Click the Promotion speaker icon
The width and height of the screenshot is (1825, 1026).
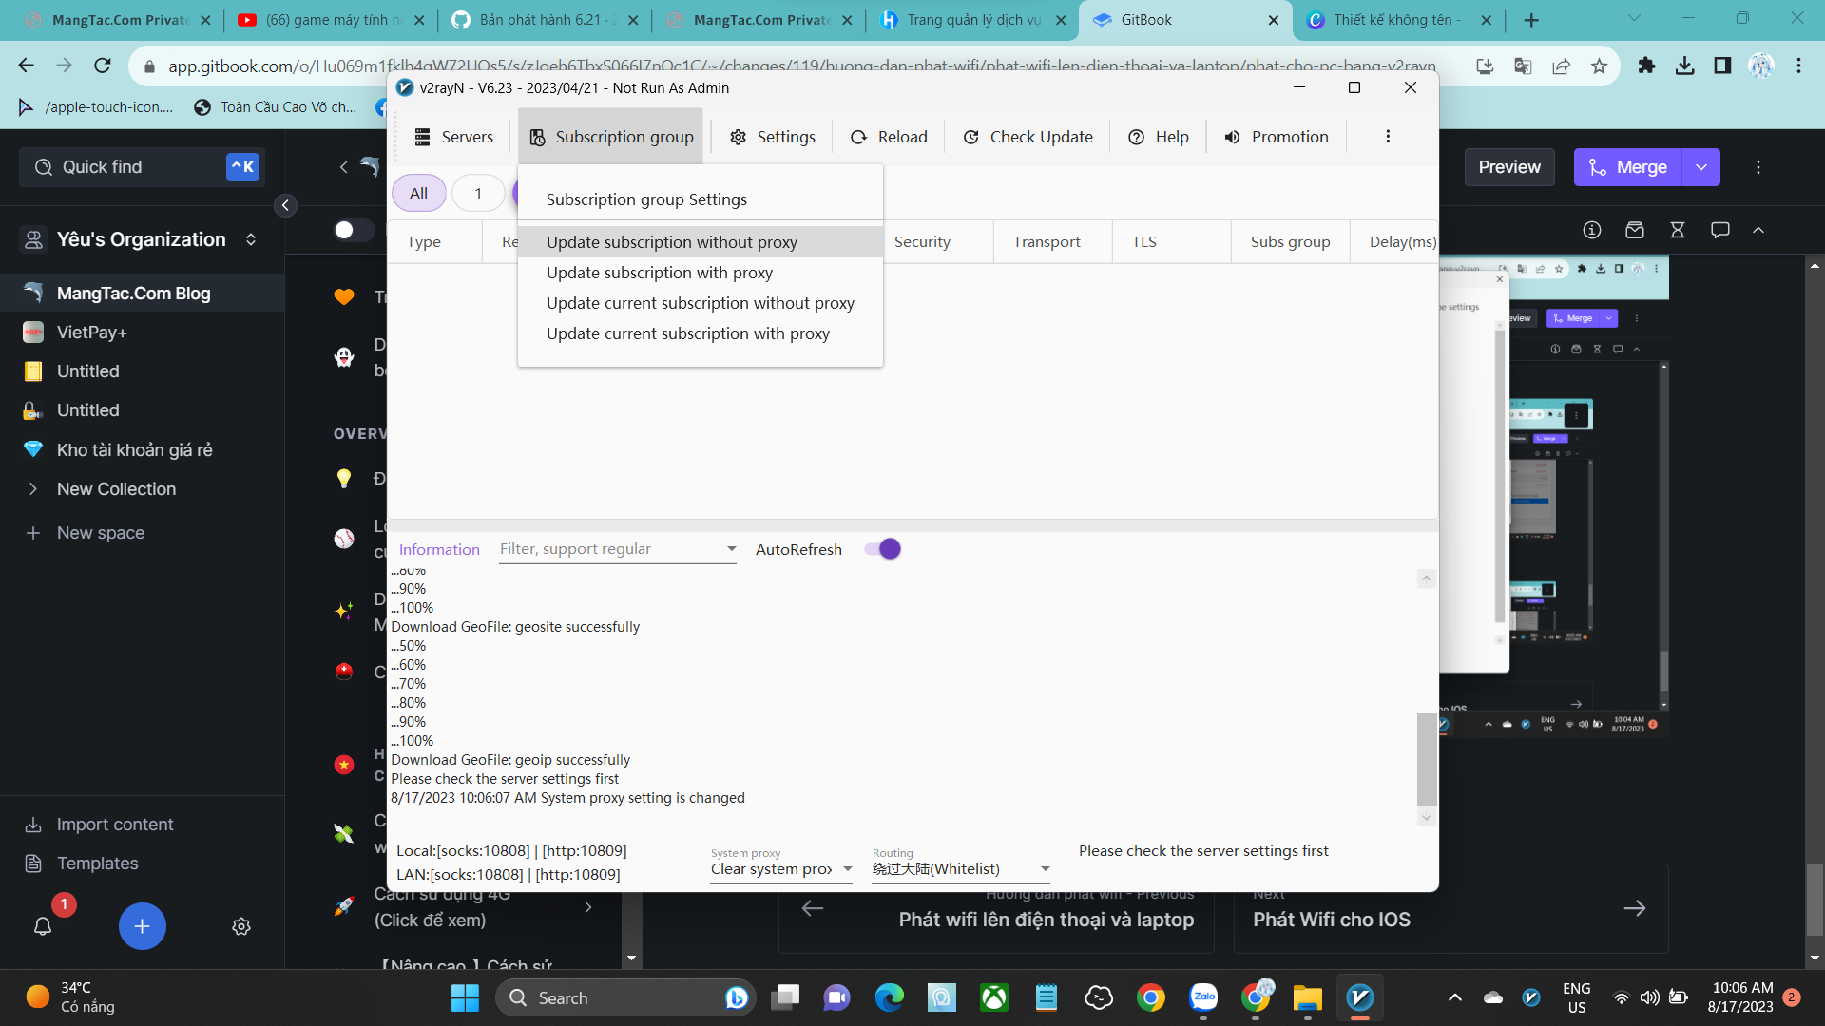click(x=1232, y=137)
